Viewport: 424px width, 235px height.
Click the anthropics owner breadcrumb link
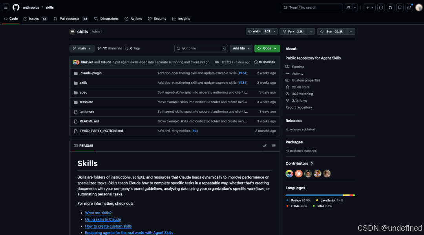tap(31, 7)
